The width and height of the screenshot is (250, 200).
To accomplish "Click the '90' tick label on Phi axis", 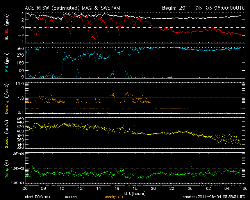I will pyautogui.click(x=21, y=70).
